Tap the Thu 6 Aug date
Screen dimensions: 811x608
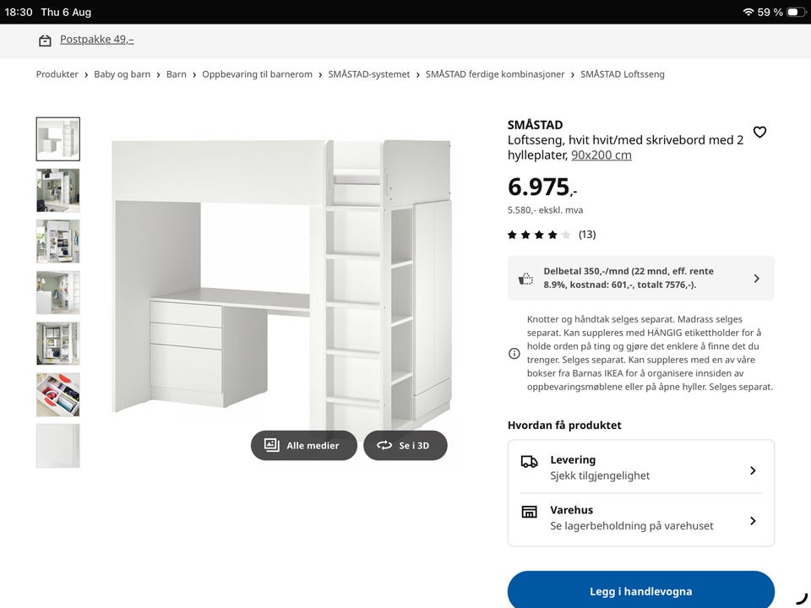(66, 12)
